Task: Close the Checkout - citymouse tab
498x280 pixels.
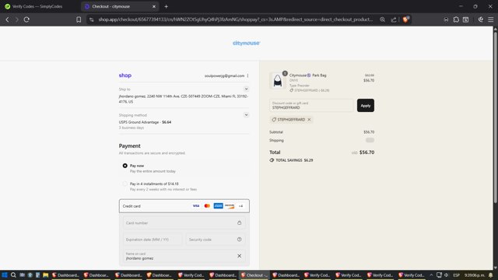Action: click(x=154, y=6)
